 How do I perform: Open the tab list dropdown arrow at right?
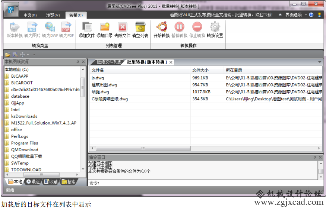point(320,62)
